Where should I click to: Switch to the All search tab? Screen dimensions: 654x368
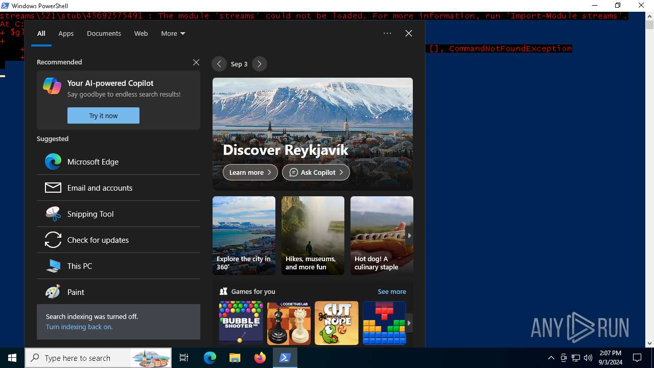[x=41, y=33]
